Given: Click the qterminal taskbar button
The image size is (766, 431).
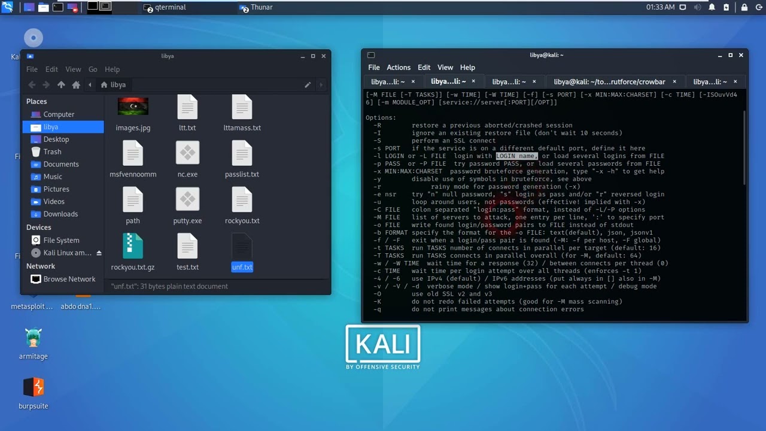Looking at the screenshot, I should (x=166, y=7).
